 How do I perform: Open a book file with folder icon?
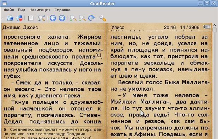pyautogui.click(x=10, y=18)
